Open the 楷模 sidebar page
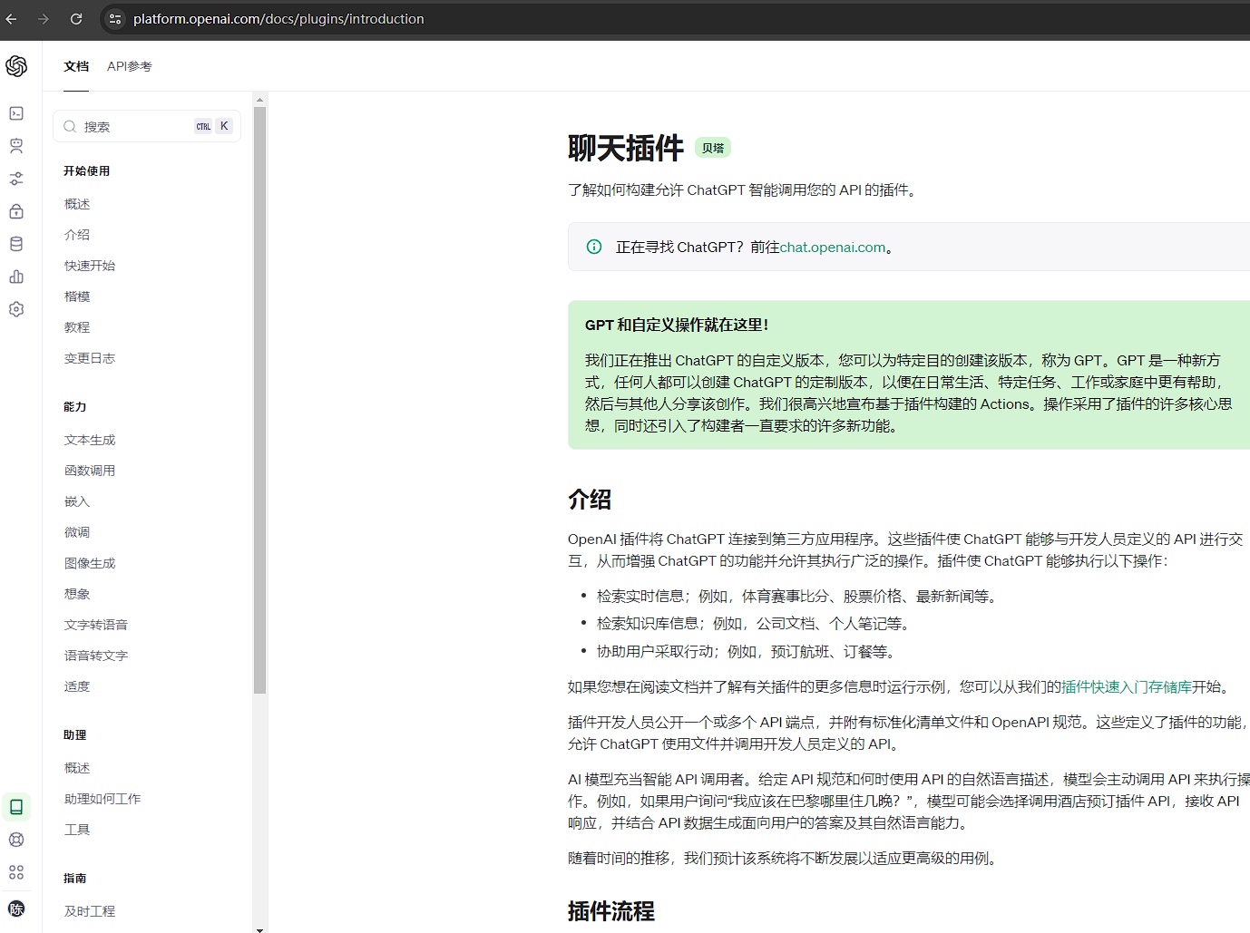 coord(77,296)
